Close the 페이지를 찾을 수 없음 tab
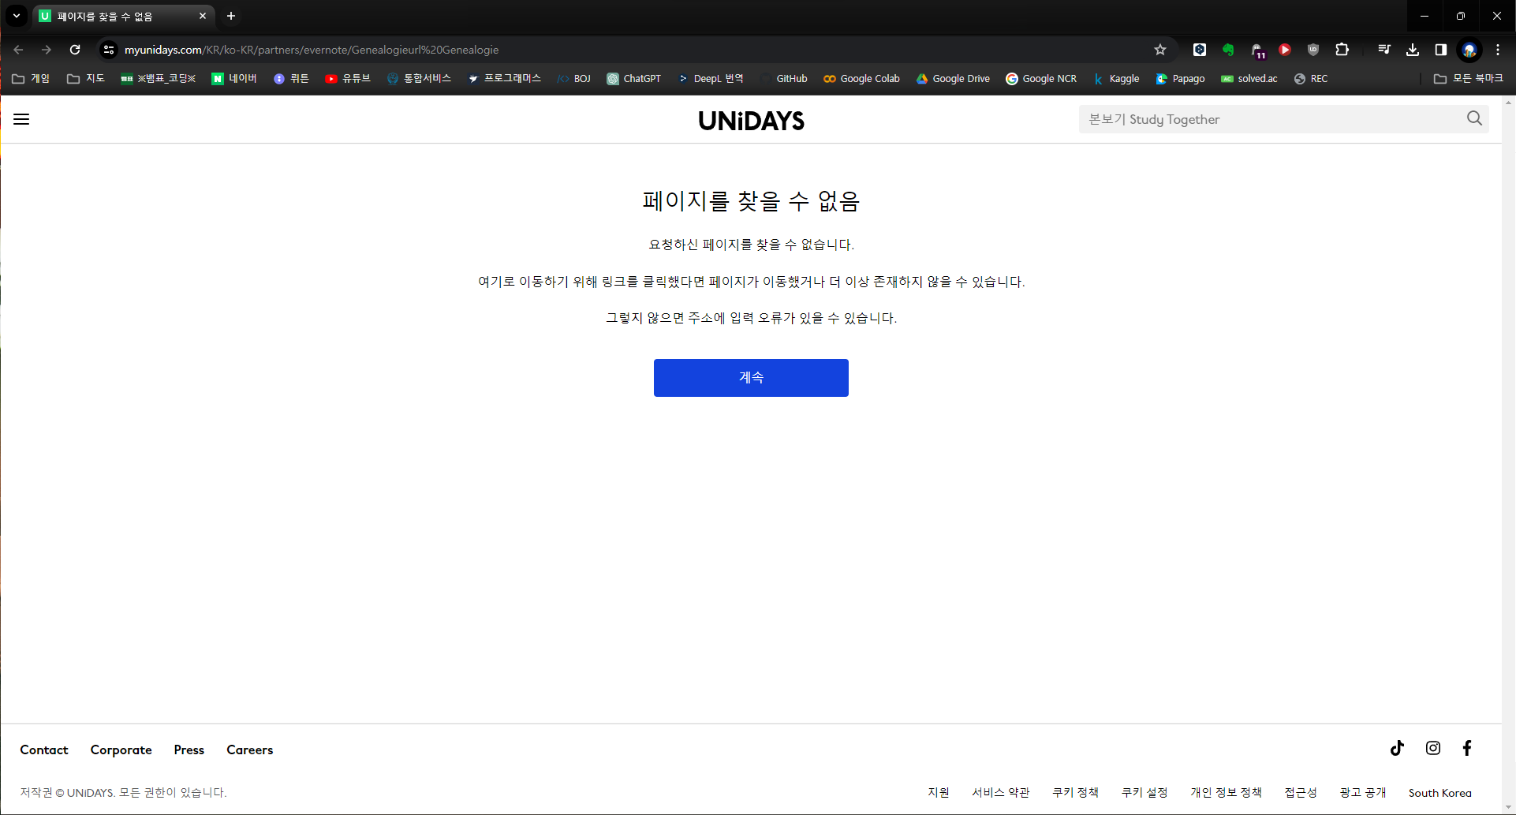The image size is (1516, 815). 203,16
